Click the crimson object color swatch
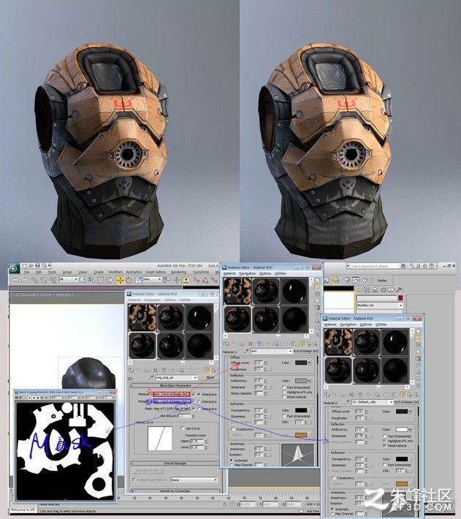This screenshot has height=519, width=461. [x=400, y=298]
